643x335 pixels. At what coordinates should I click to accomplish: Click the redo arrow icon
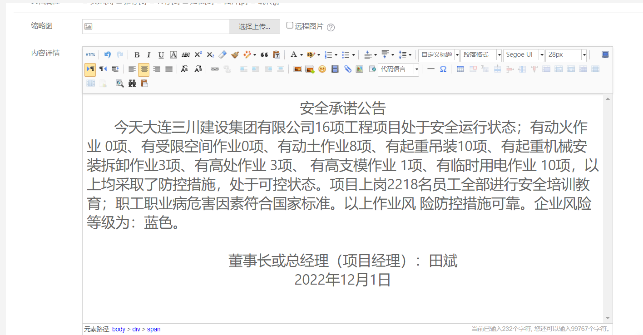point(120,55)
